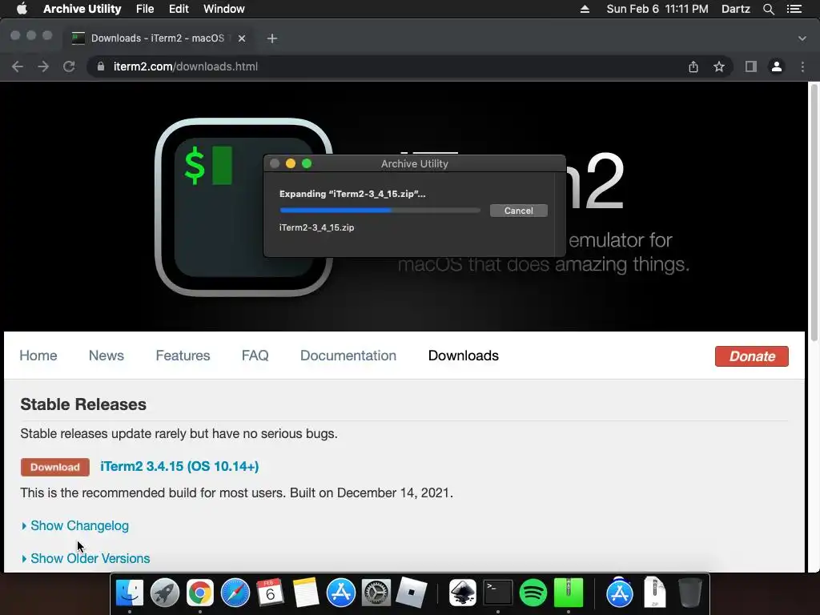Viewport: 820px width, 615px height.
Task: View site security lock info
Action: 101,66
